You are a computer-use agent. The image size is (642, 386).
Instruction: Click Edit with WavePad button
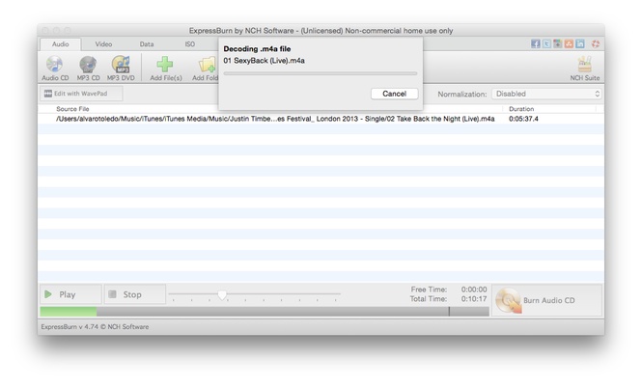pyautogui.click(x=81, y=94)
